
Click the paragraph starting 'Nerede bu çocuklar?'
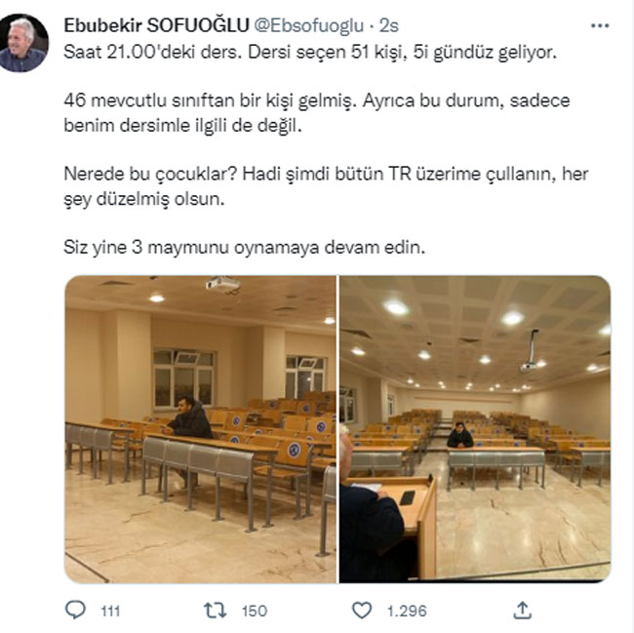(x=326, y=186)
